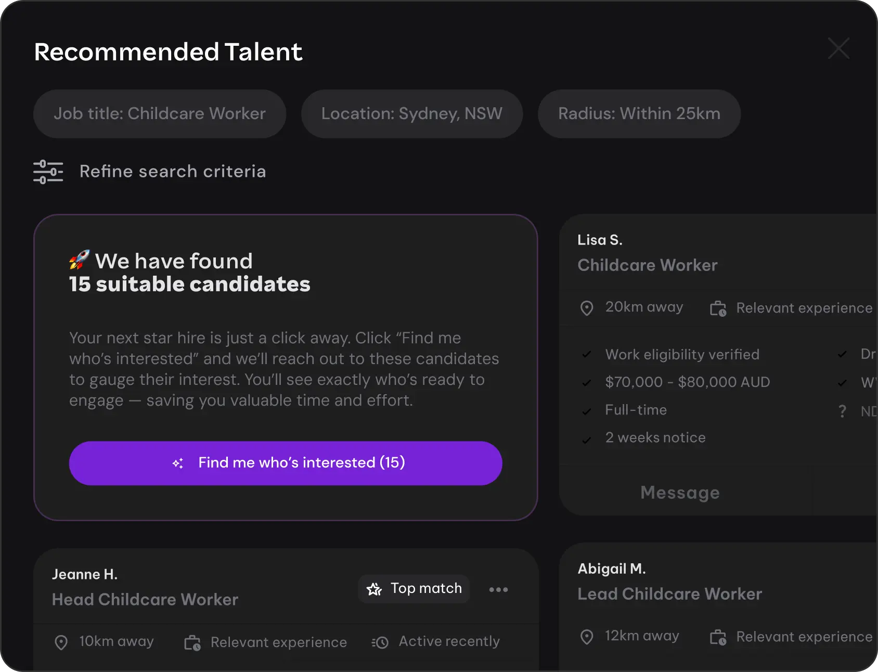
Task: Click briefcase icon on Abigail's card
Action: (718, 637)
